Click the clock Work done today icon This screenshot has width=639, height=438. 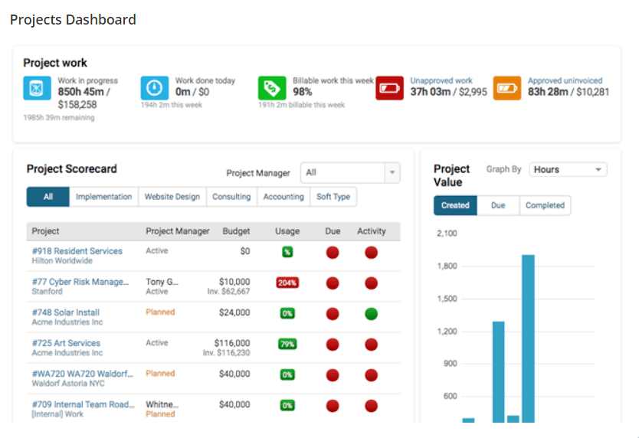(154, 88)
